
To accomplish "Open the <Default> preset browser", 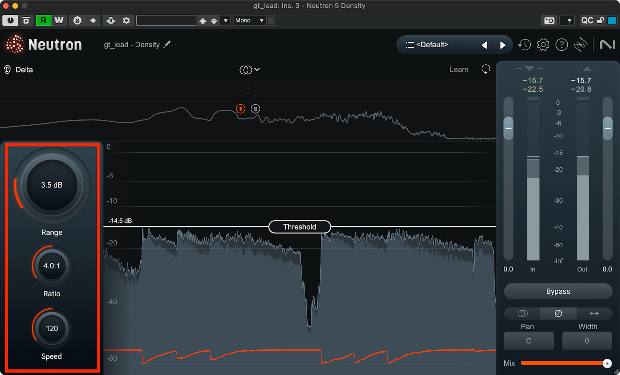I will [x=427, y=45].
